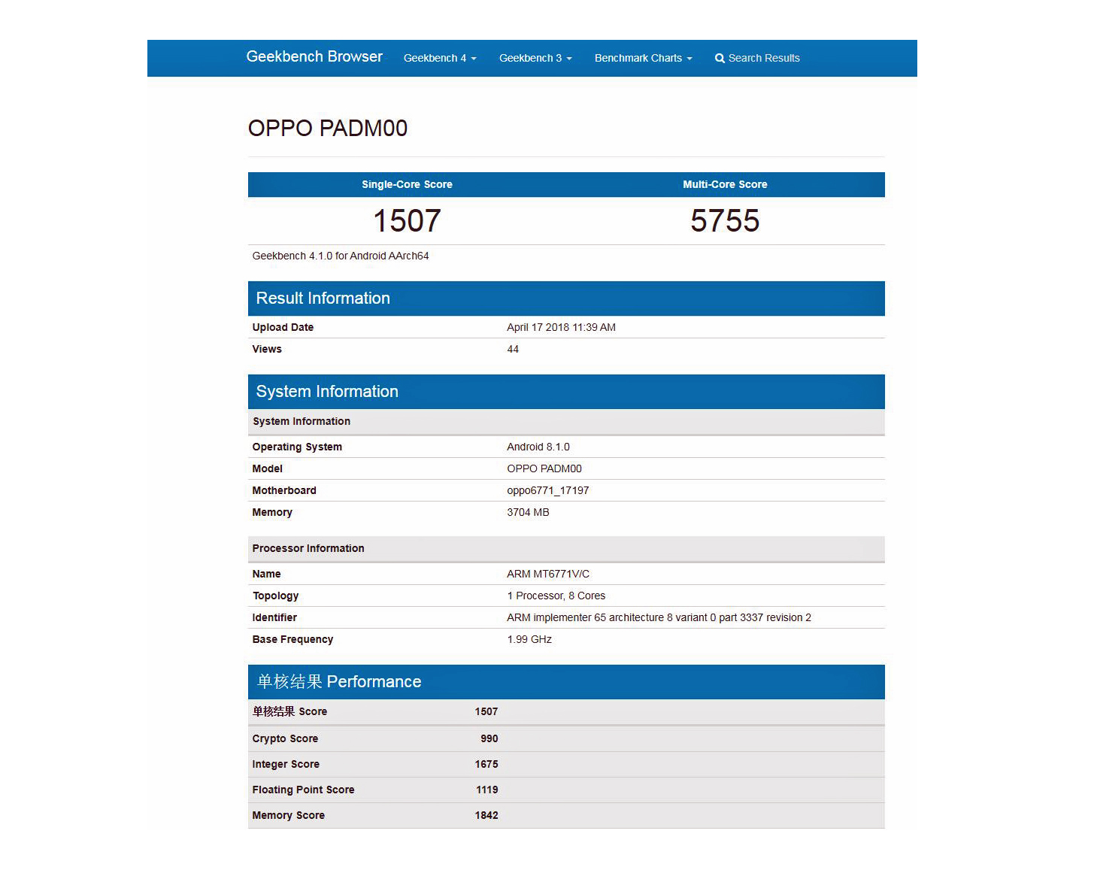
Task: Open the Benchmark Charts dropdown
Action: click(643, 59)
